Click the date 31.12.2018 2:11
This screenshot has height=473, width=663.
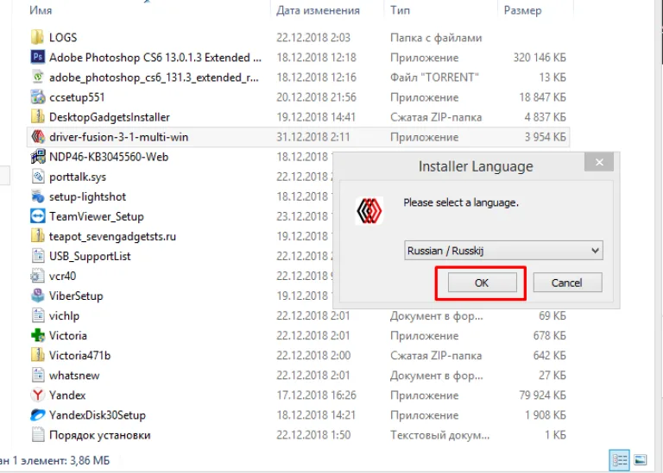coord(313,137)
